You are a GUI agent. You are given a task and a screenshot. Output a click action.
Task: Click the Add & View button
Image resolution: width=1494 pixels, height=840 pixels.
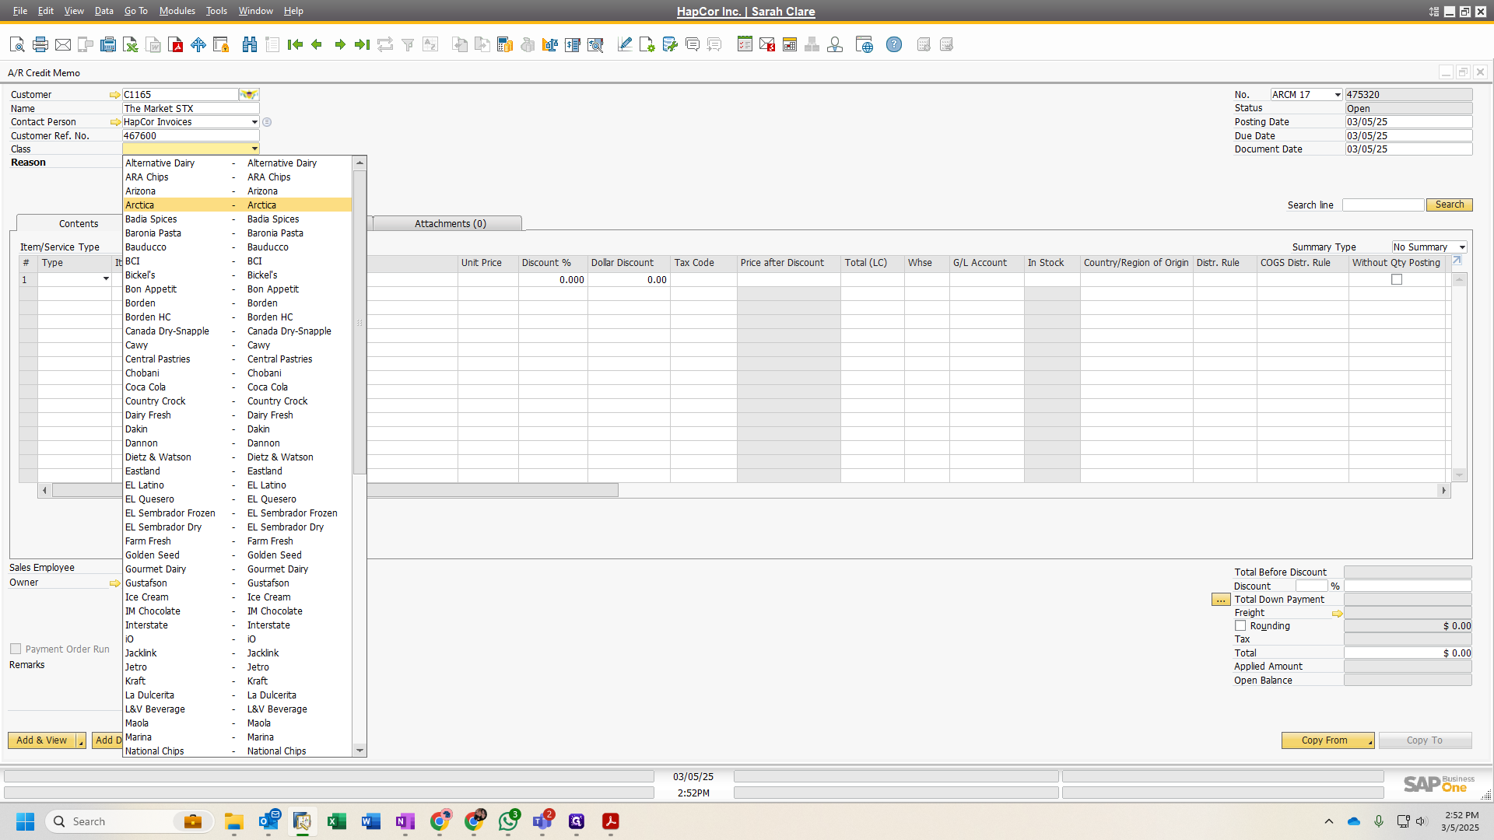42,740
